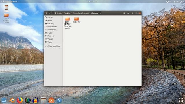This screenshot has height=104, width=185.
Task: Navigate to Game Development in path bar
Action: click(x=81, y=13)
